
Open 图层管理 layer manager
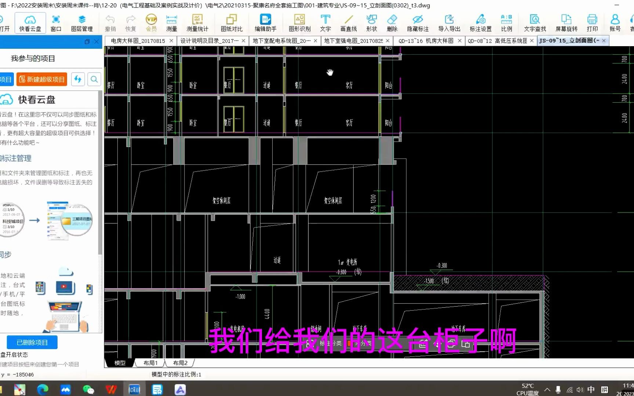click(x=82, y=23)
